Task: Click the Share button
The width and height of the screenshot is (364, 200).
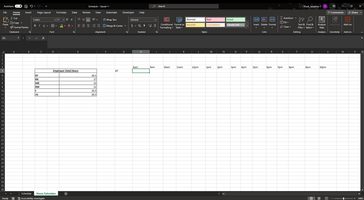Action: 355,12
